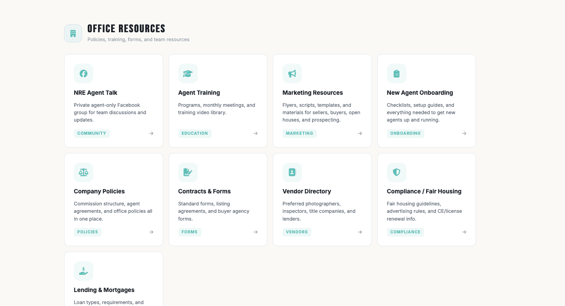Click the dollar hand icon for Lending & Mortgages
The height and width of the screenshot is (306, 565).
click(84, 271)
